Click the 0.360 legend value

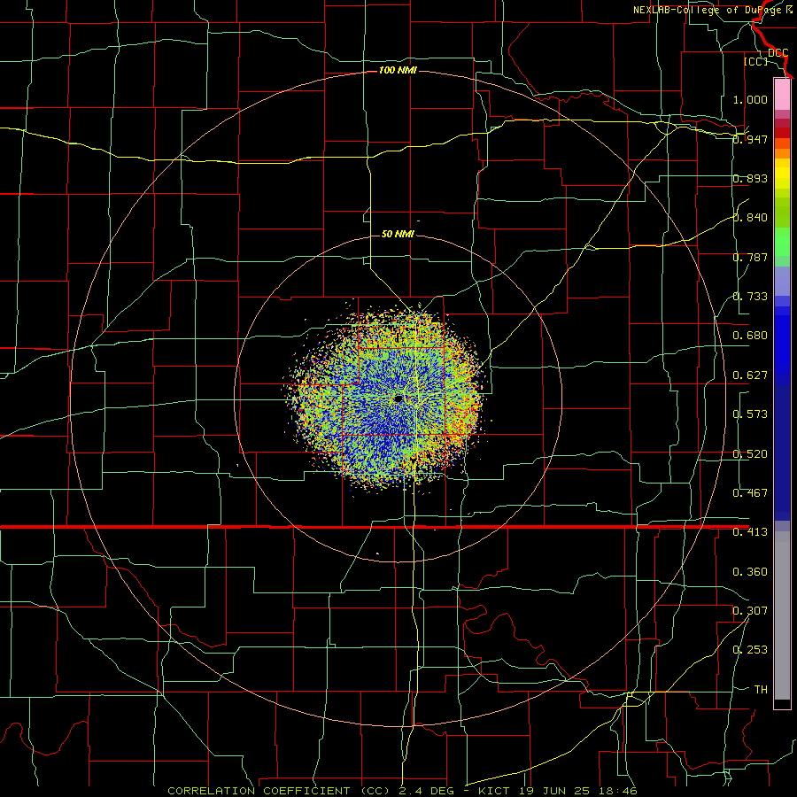pos(750,572)
